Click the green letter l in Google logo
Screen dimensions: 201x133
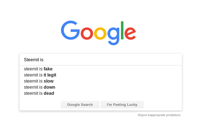pyautogui.click(x=122, y=30)
